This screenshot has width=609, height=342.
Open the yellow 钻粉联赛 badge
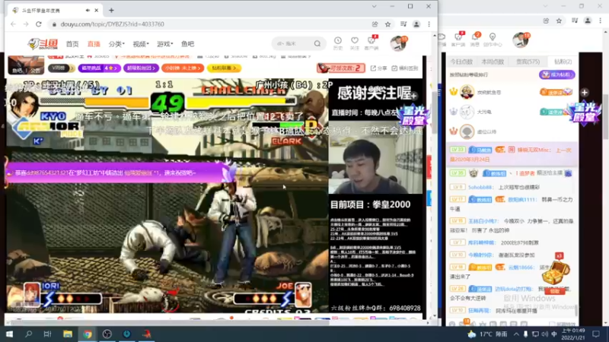[224, 68]
